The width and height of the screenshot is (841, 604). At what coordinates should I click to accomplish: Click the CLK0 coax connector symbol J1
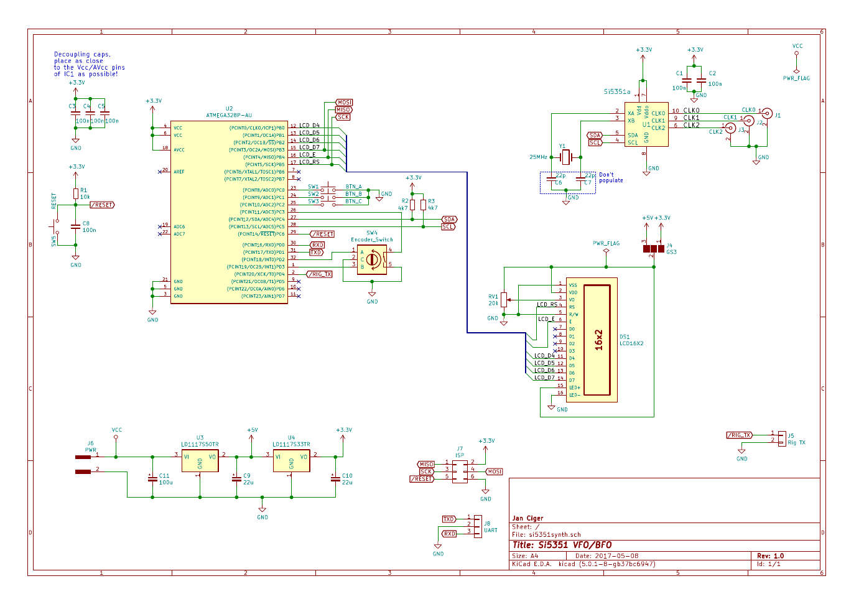(768, 114)
